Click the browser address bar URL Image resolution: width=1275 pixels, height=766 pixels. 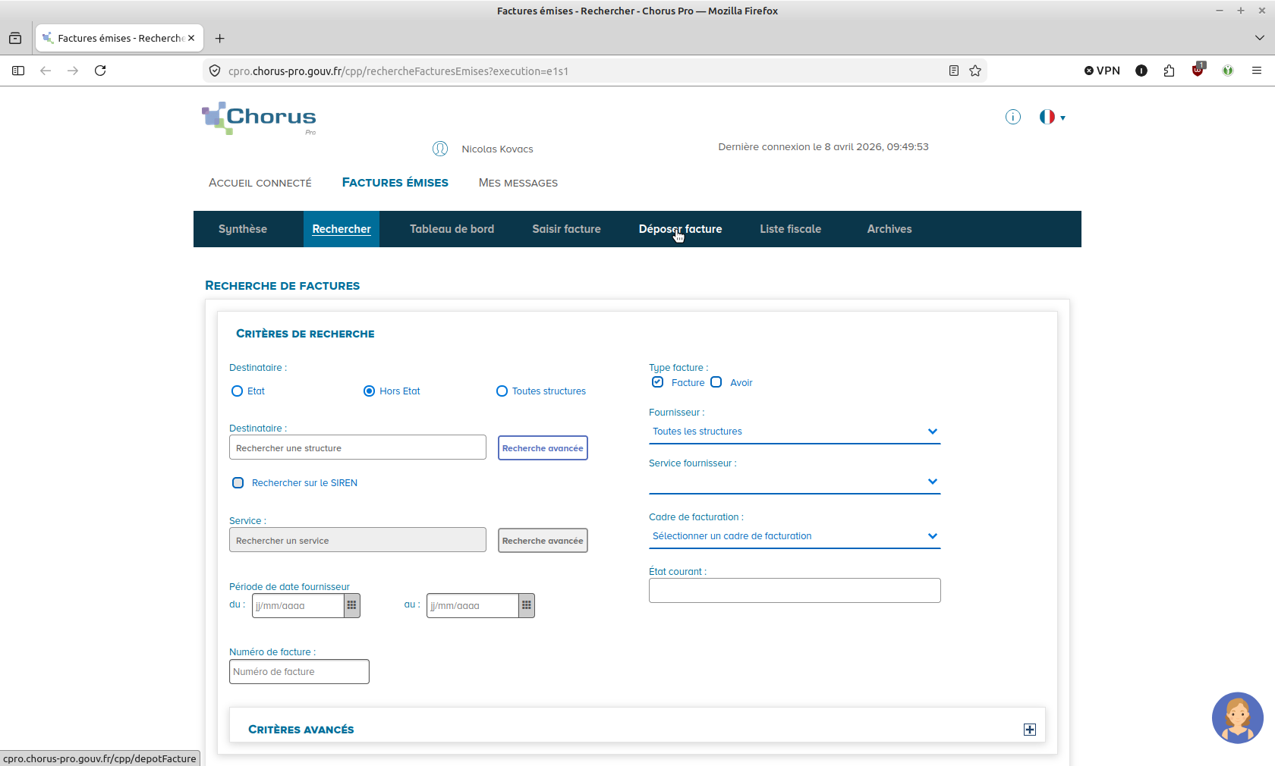coord(398,71)
